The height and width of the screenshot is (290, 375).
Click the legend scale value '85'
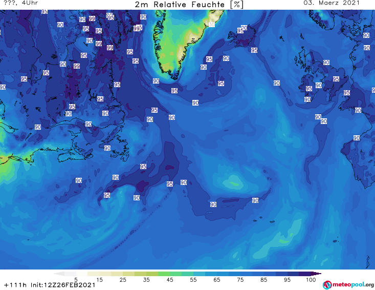click(x=263, y=280)
